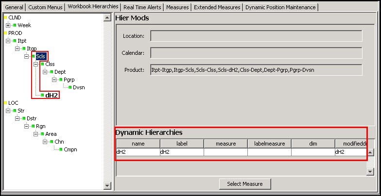Click the yellow icon beside PROD
The height and width of the screenshot is (196, 381).
(6, 33)
